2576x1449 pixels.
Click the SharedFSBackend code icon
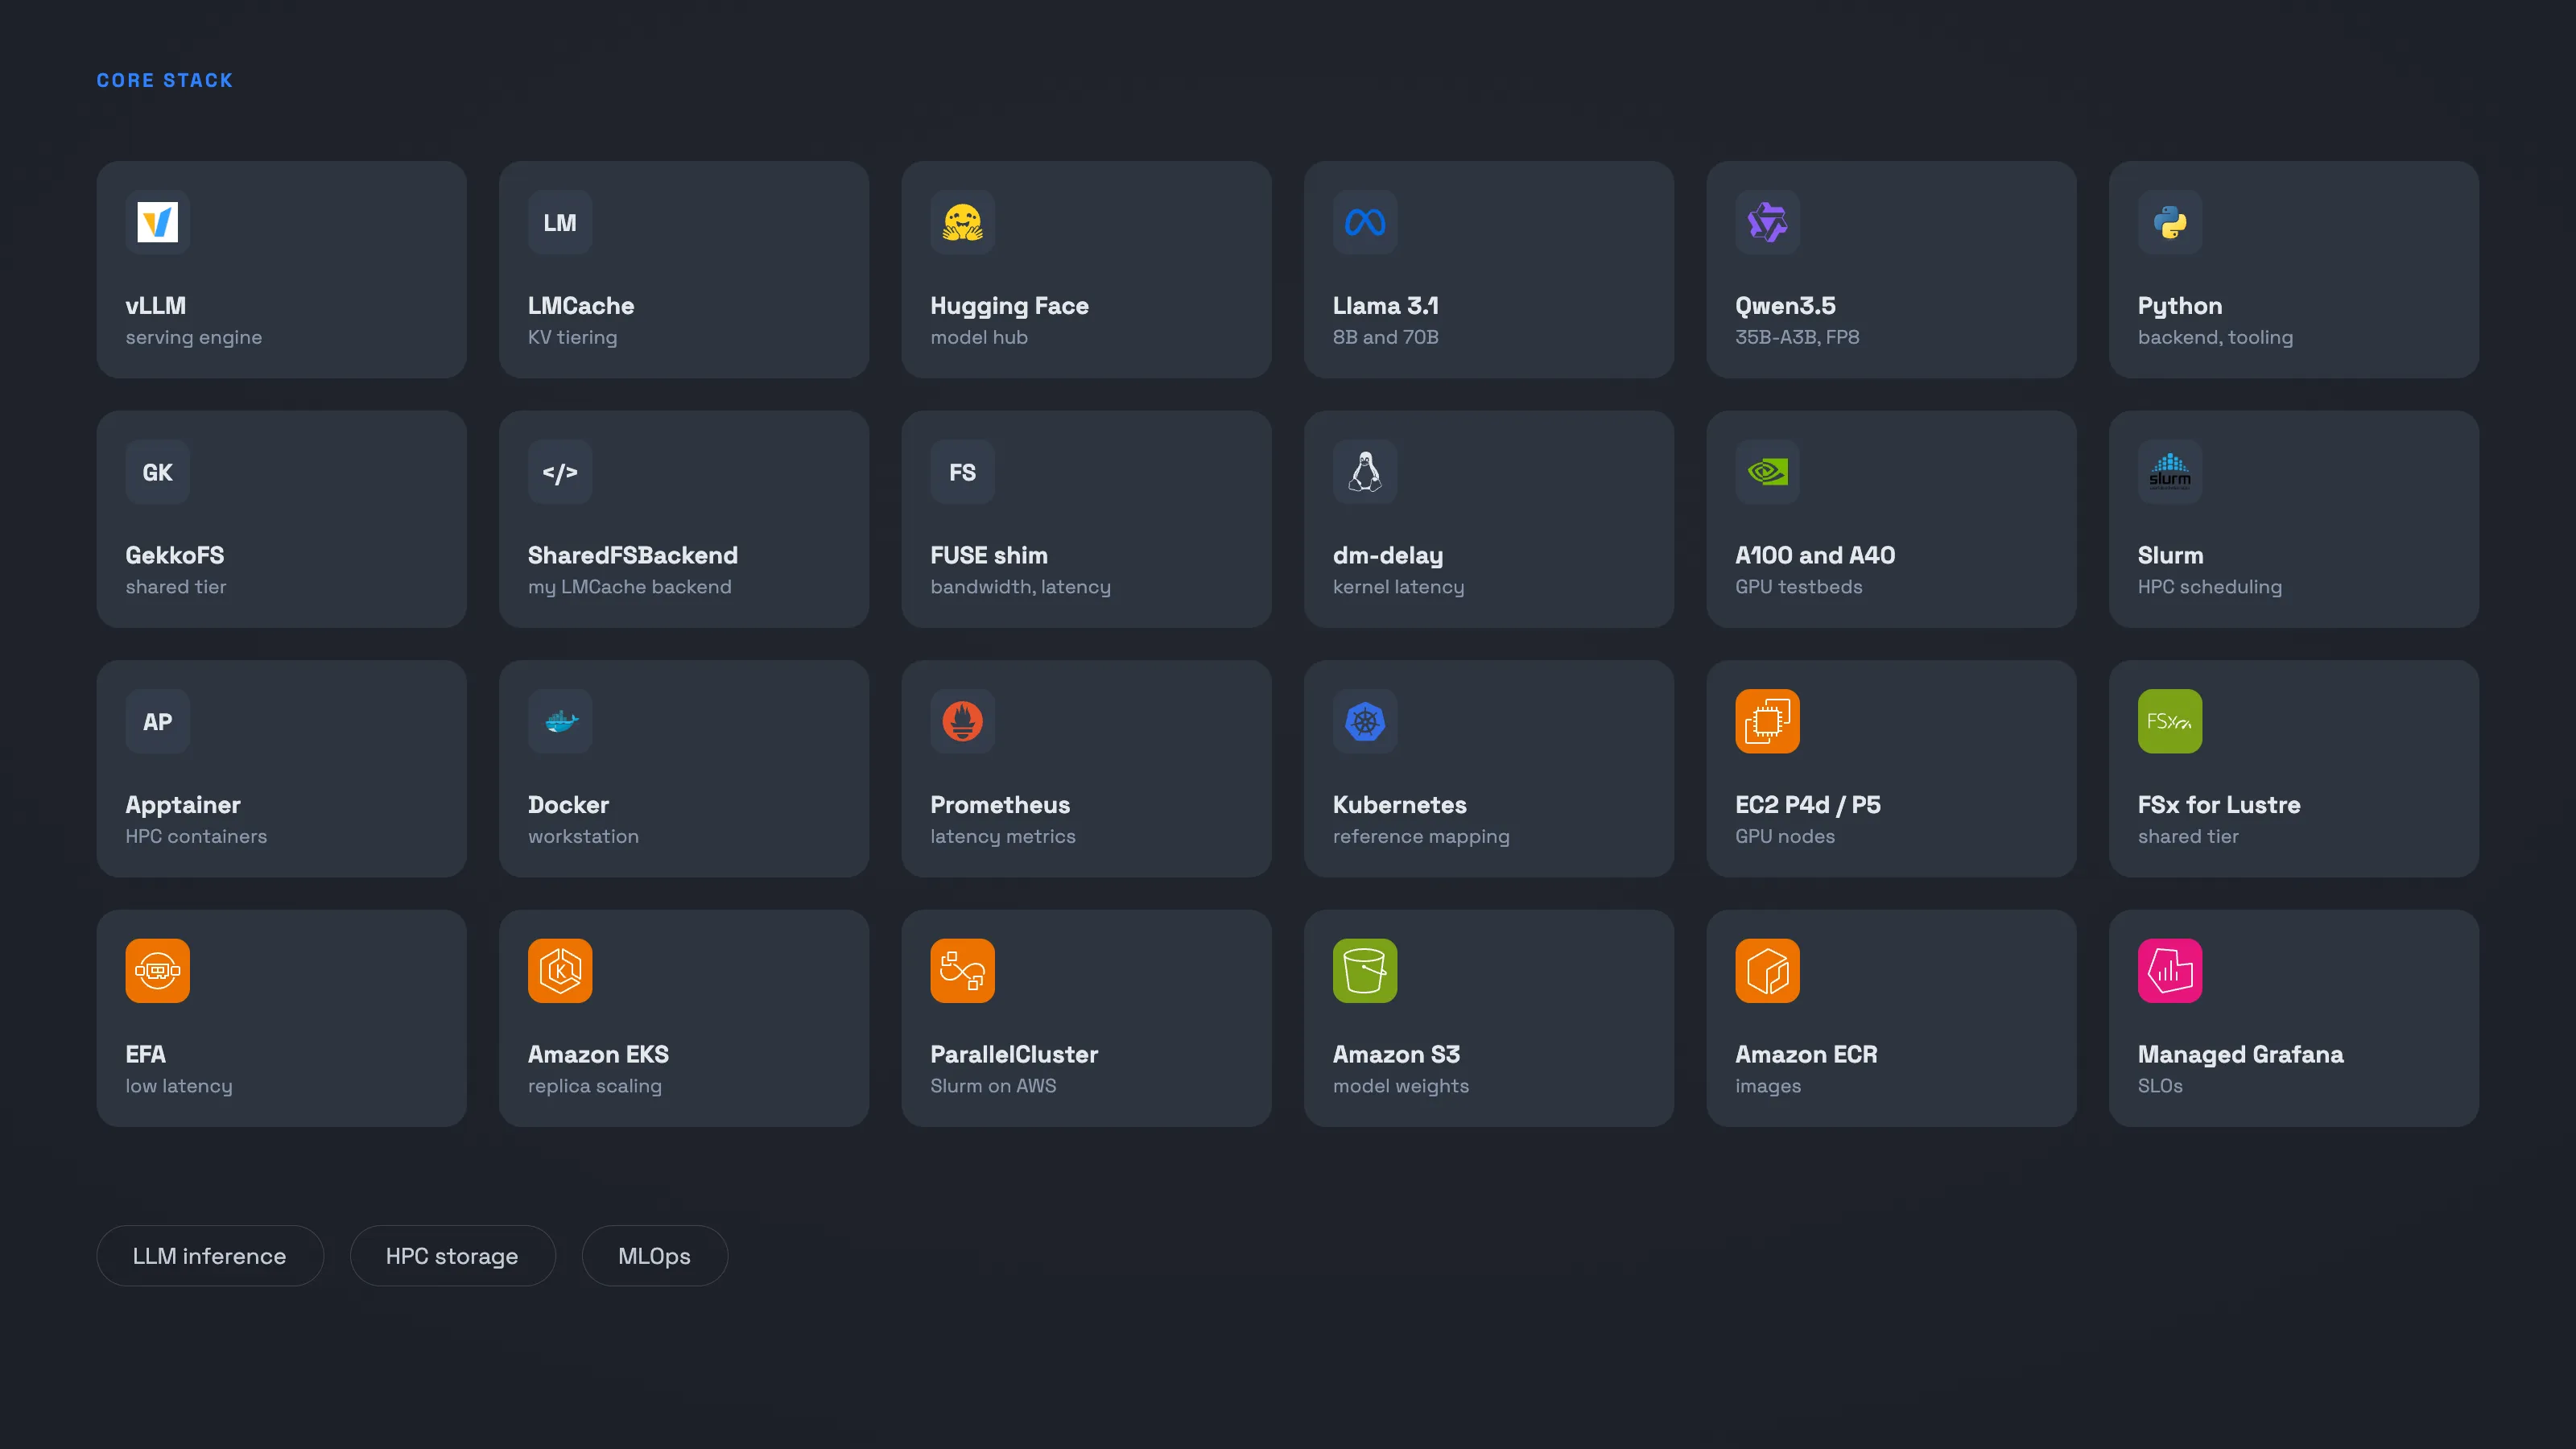[560, 472]
